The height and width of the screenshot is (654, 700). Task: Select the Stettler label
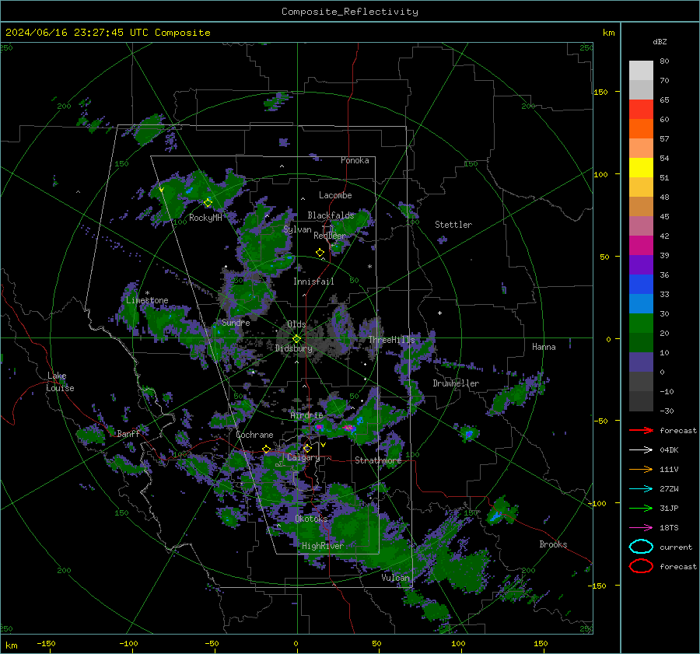(453, 225)
